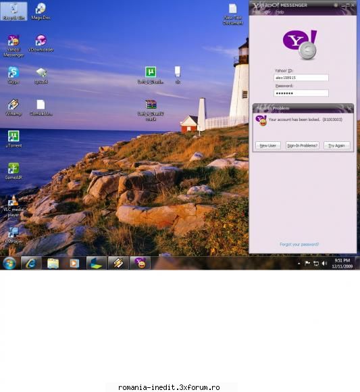360x392 pixels.
Task: Open Windows Explorer folder on taskbar
Action: coord(53,263)
